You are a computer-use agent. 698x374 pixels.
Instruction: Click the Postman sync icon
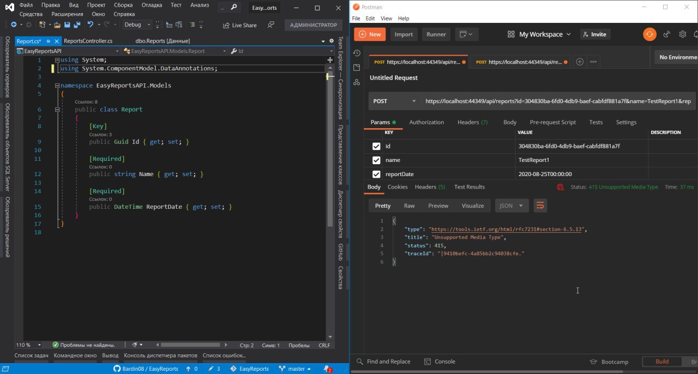point(649,34)
